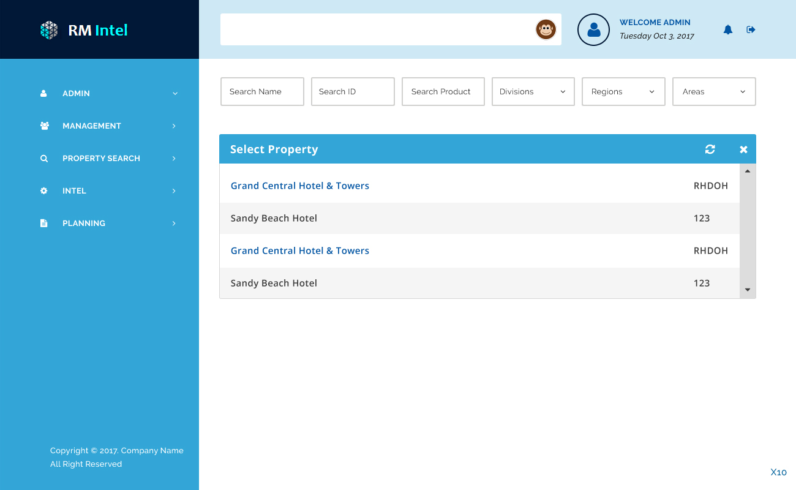The width and height of the screenshot is (796, 490).
Task: Click the refresh icon on Select Property panel
Action: pyautogui.click(x=710, y=149)
